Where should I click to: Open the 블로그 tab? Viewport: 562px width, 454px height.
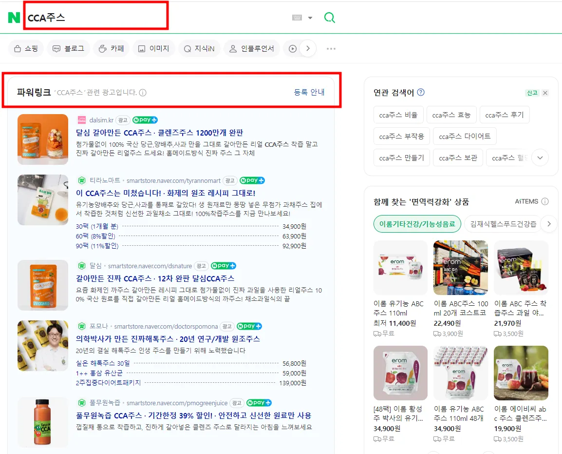(x=69, y=48)
